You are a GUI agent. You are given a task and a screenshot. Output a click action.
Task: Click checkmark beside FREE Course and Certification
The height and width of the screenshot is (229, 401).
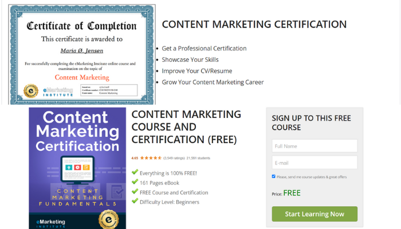(135, 191)
